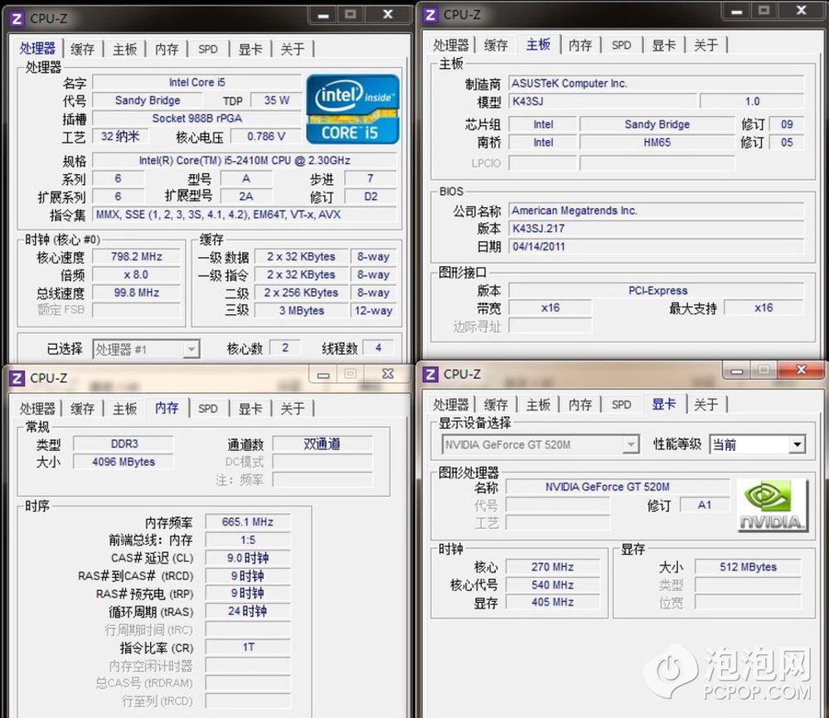Click the 405 MHz video memory clock value

(552, 602)
